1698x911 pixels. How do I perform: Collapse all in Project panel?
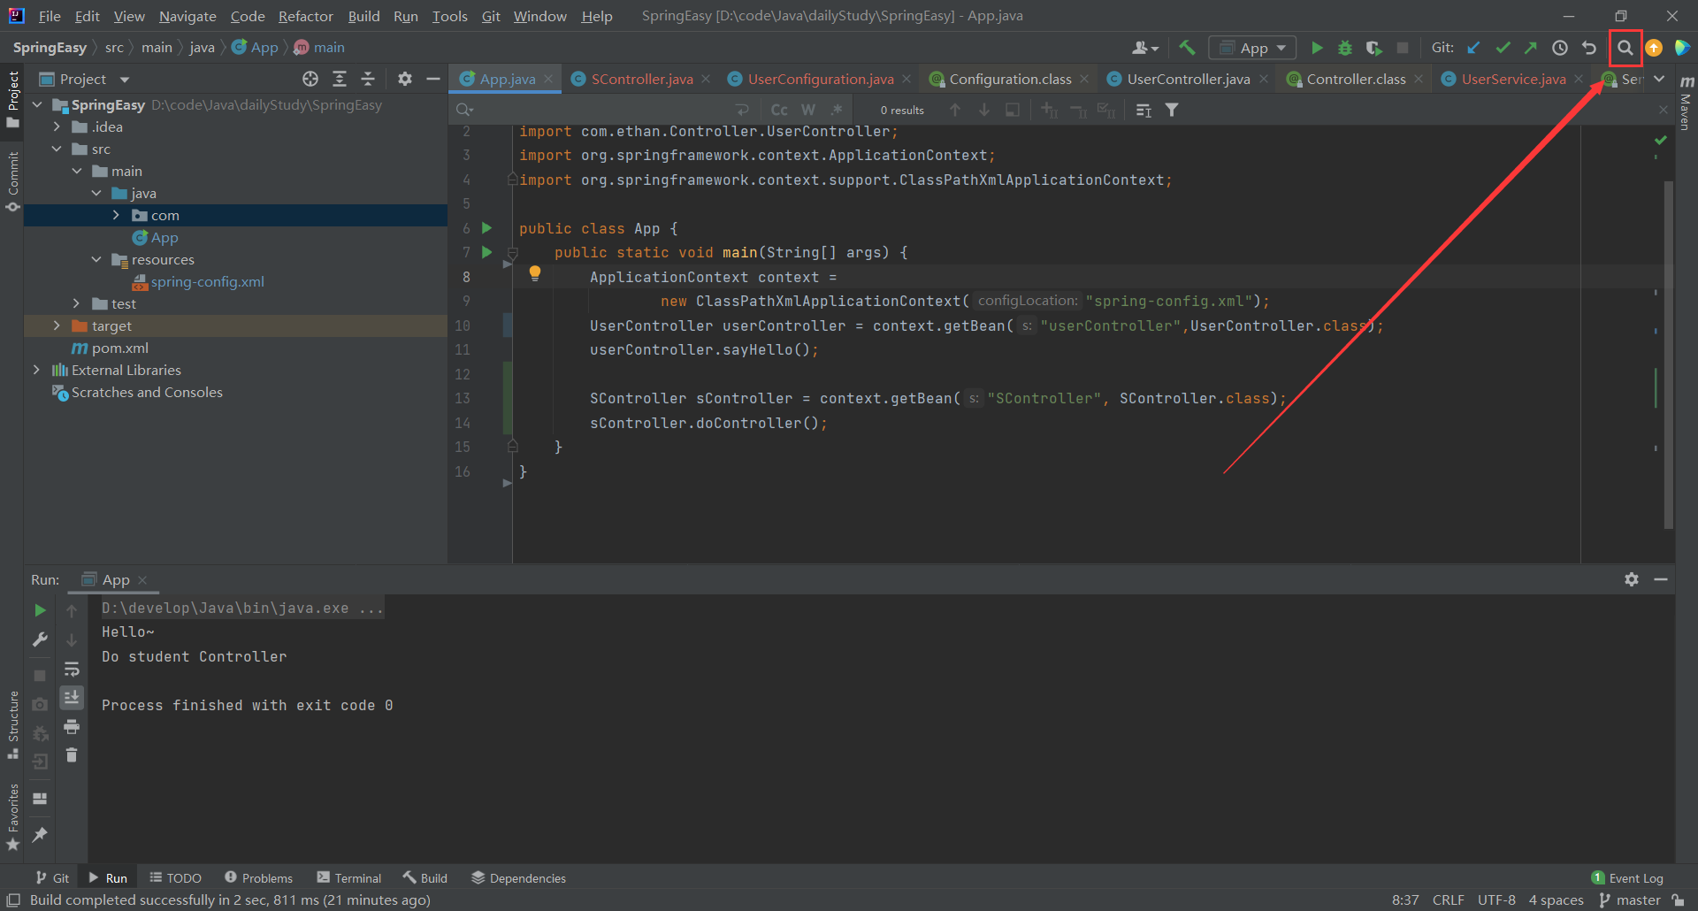pos(368,79)
